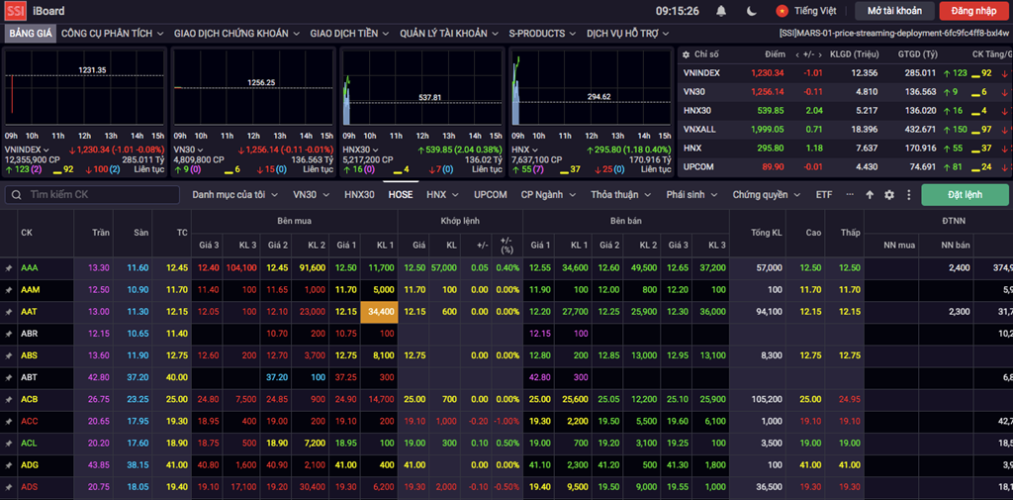Open price board settings gear icon

[889, 195]
